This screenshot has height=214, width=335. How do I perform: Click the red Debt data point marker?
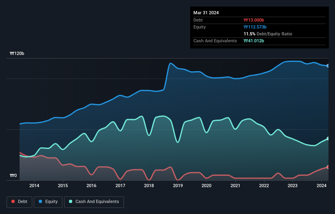click(328, 167)
